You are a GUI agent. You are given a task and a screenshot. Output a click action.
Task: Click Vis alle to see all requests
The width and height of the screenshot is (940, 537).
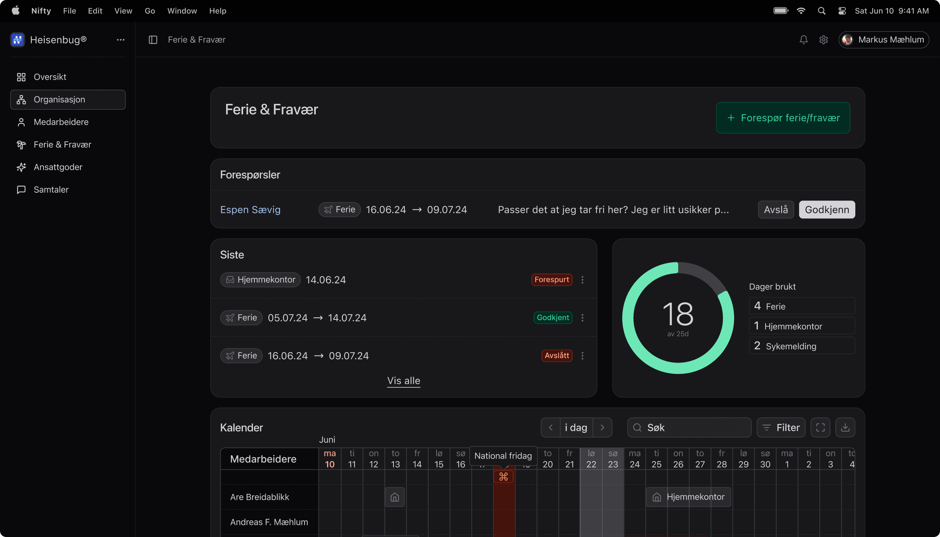click(404, 381)
